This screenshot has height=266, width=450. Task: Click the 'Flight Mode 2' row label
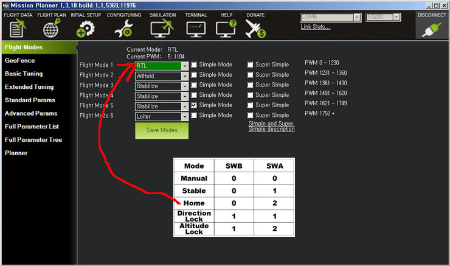point(97,75)
